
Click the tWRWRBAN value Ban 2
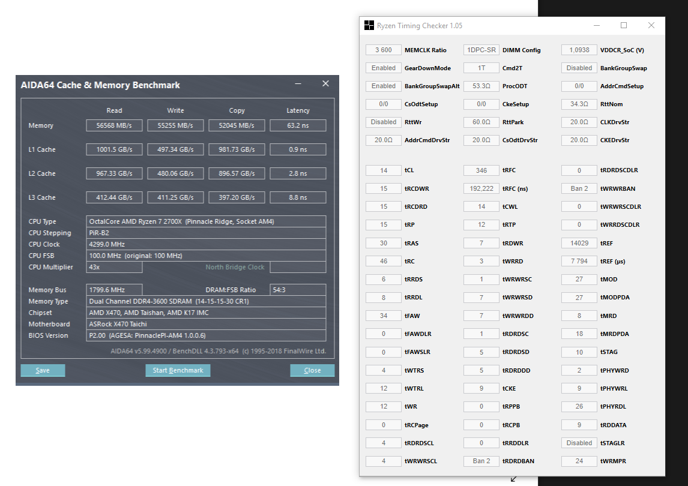point(579,188)
